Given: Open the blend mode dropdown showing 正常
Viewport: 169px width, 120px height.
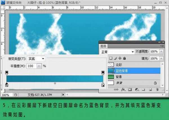Looking at the screenshot, I should coord(117,52).
